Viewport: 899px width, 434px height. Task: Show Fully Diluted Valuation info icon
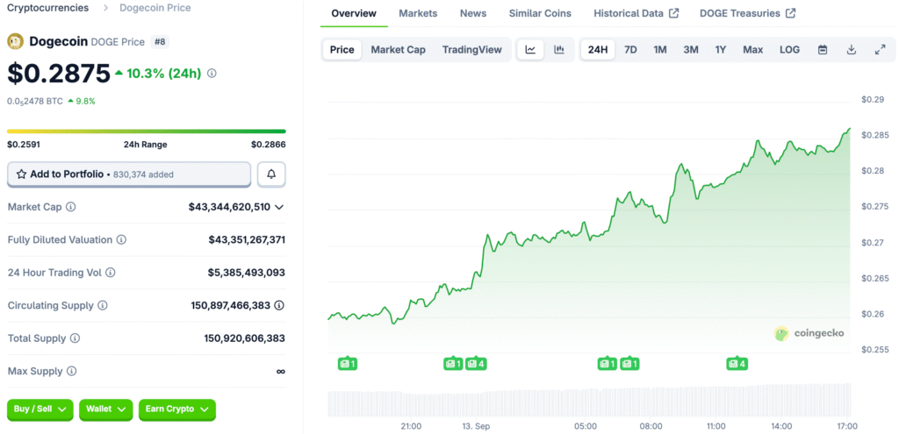pos(121,240)
